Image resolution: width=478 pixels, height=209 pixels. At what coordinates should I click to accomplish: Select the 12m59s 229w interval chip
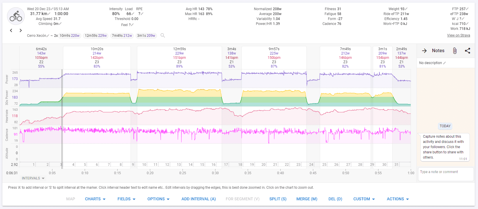pyautogui.click(x=96, y=36)
